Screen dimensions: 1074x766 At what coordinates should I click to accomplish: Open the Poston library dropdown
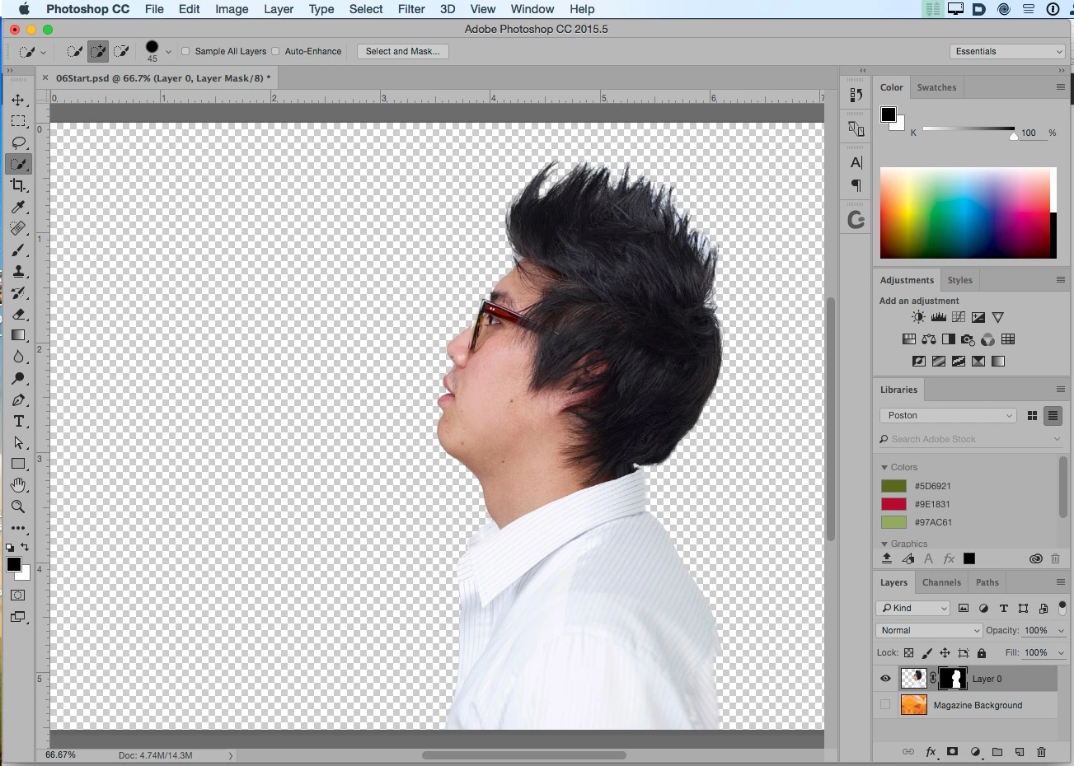pyautogui.click(x=948, y=415)
